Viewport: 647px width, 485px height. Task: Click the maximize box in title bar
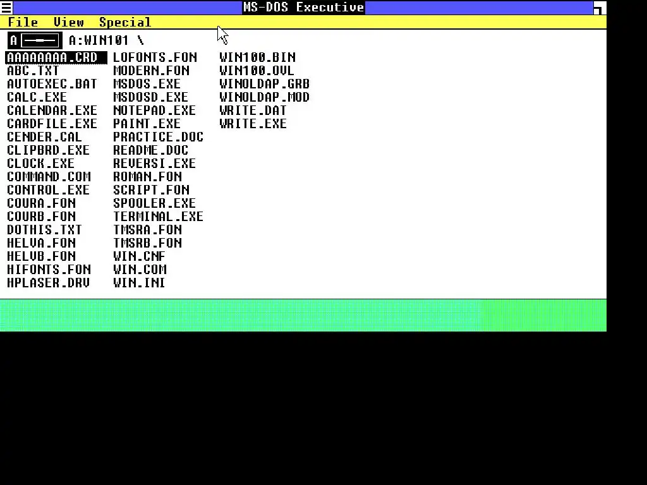pos(599,8)
